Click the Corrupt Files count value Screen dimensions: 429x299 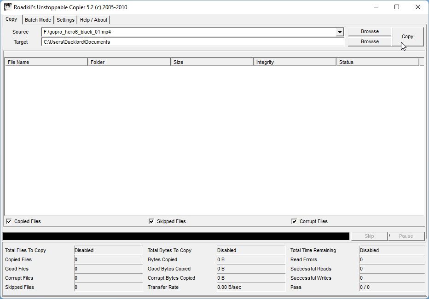pos(108,278)
